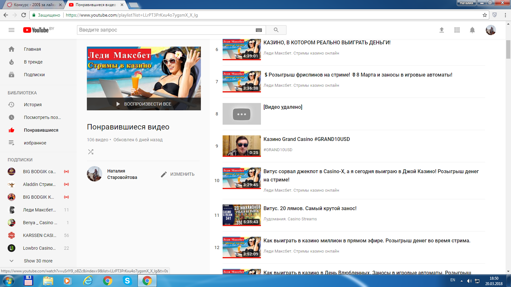The height and width of the screenshot is (287, 511).
Task: Open the YouTube hamburger guide menu
Action: click(x=11, y=30)
